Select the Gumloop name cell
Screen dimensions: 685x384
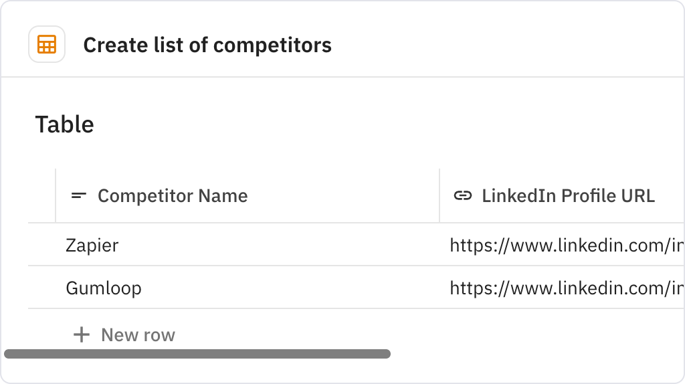pyautogui.click(x=104, y=288)
